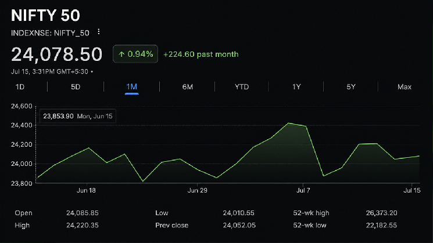Click the 52-wk high value 26,373.20

(381, 213)
